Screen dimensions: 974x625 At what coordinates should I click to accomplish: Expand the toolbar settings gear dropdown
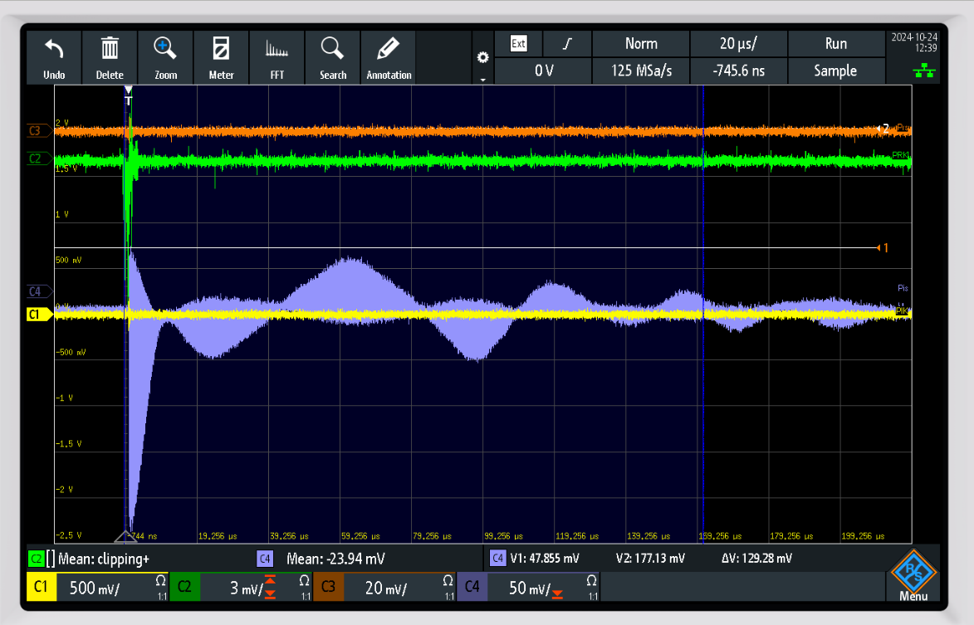pos(482,58)
